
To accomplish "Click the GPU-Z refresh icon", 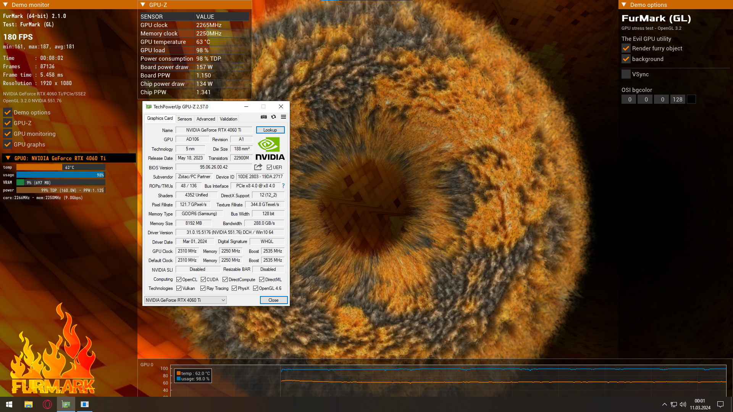I will click(x=273, y=117).
